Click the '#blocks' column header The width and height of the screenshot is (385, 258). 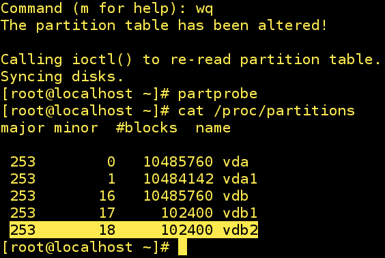click(147, 128)
